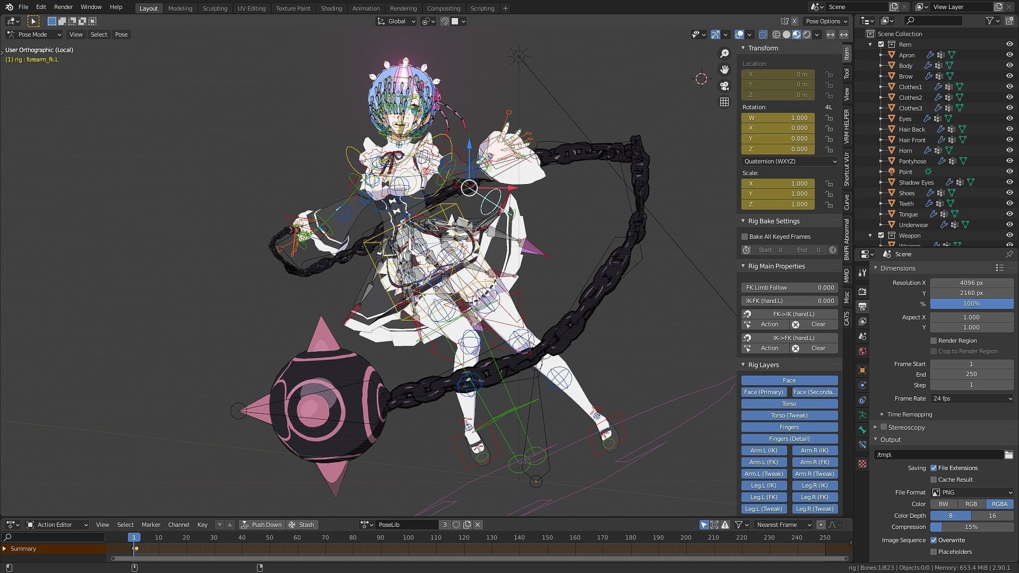
Task: Select the material preview shading icon
Action: tap(797, 34)
